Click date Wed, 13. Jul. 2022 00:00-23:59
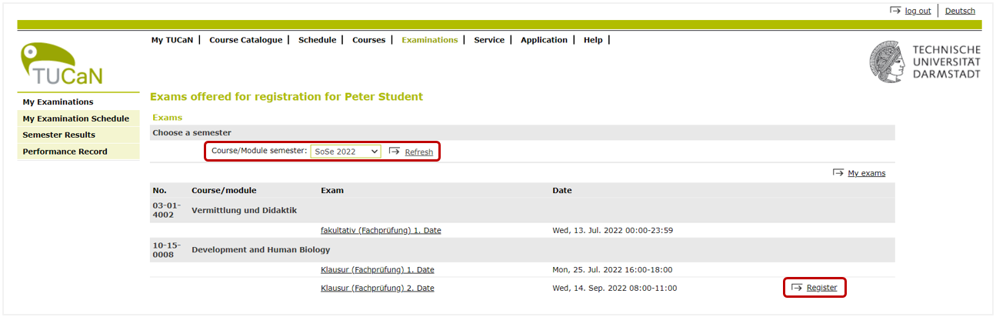 (614, 230)
